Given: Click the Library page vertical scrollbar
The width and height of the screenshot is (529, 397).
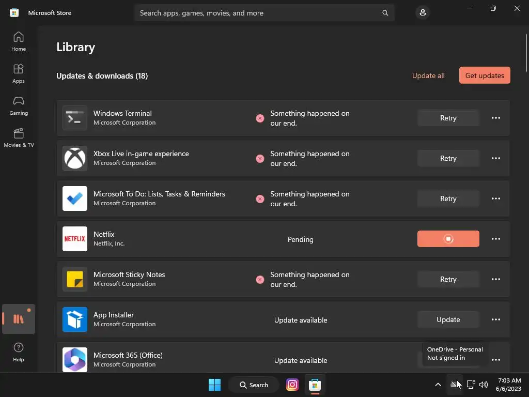Looking at the screenshot, I should coord(526,53).
